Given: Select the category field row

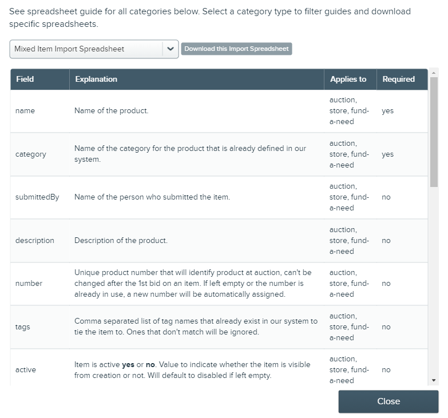Looking at the screenshot, I should [x=219, y=154].
